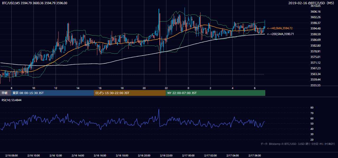
Task: Click the Bitstamp data source note
Action: [x=298, y=144]
